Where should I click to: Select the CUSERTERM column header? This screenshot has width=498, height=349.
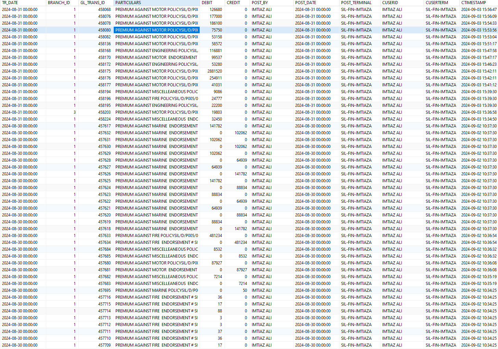pos(441,3)
